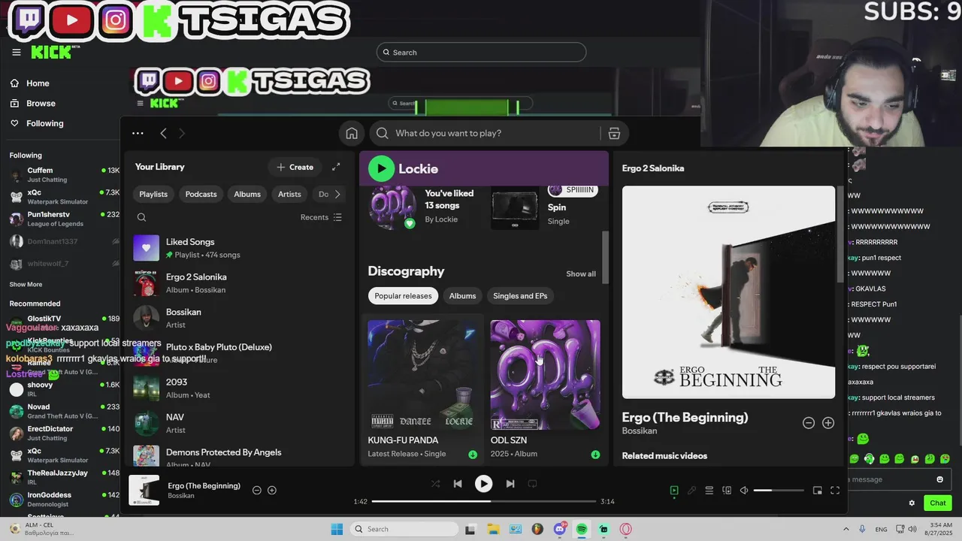
Task: Mute the Spotify volume speaker icon
Action: (x=744, y=491)
